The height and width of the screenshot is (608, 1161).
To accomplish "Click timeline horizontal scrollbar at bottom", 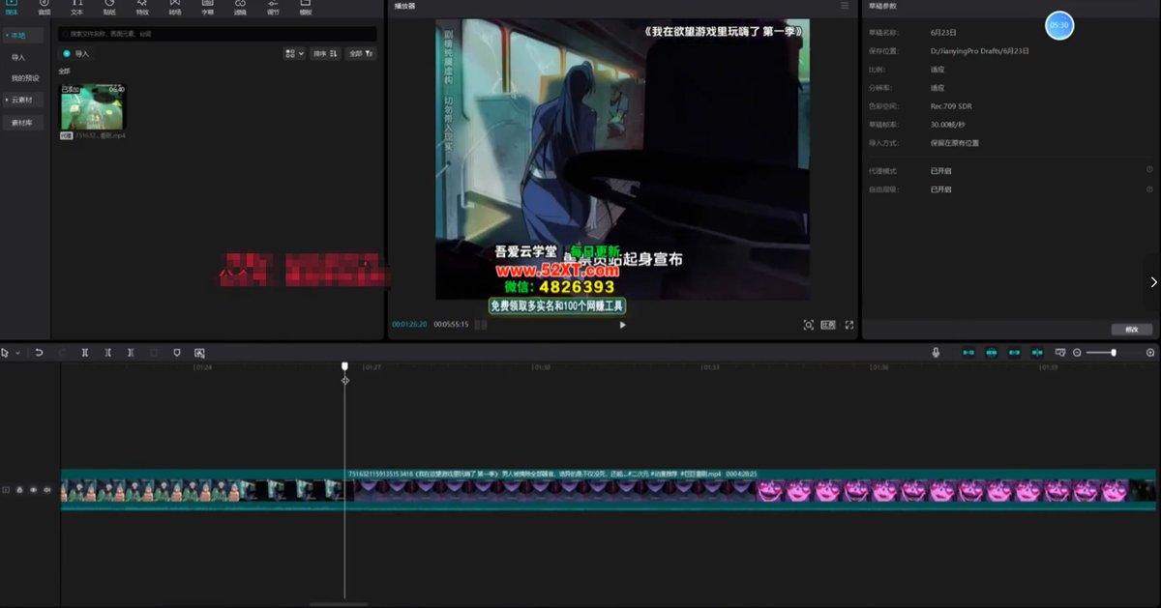I will tap(339, 604).
